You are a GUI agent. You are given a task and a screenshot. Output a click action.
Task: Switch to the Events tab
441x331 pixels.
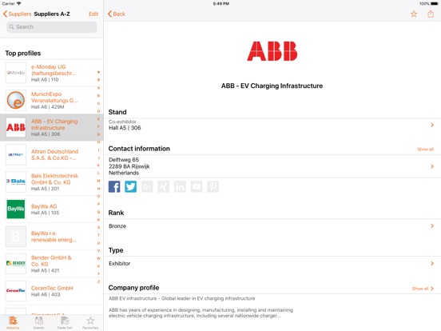39,323
